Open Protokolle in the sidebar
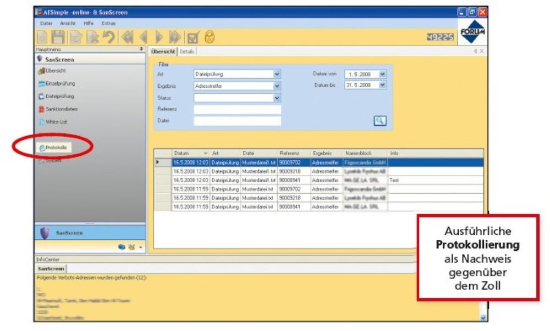This screenshot has height=331, width=550. [x=53, y=148]
